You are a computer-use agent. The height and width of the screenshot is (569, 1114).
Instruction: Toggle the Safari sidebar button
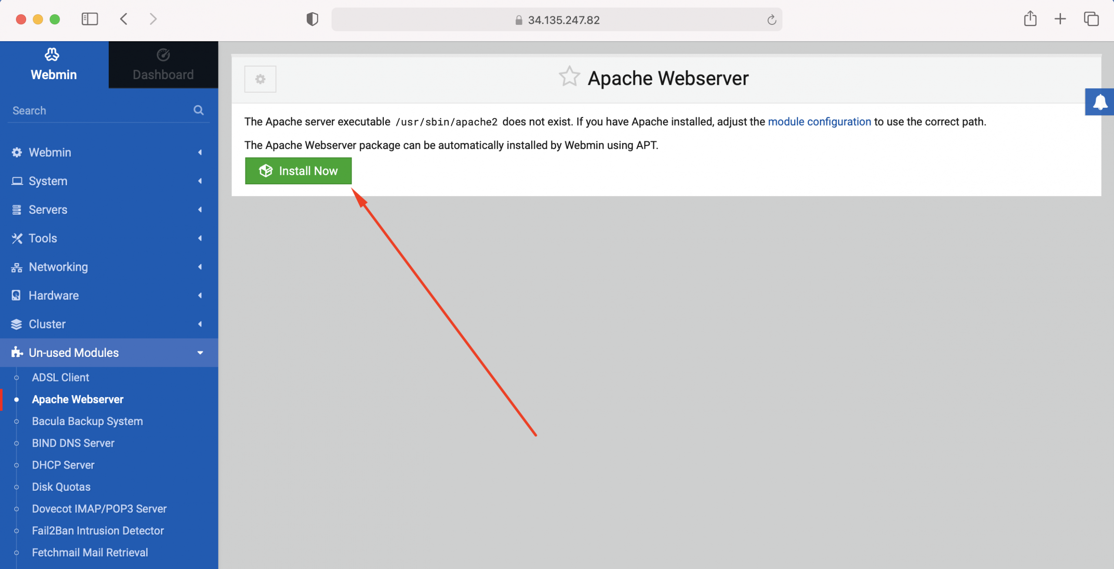(90, 19)
